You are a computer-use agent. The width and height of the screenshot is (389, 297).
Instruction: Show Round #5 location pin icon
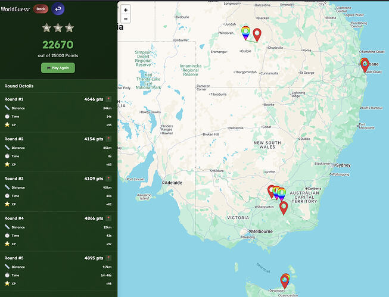click(108, 258)
